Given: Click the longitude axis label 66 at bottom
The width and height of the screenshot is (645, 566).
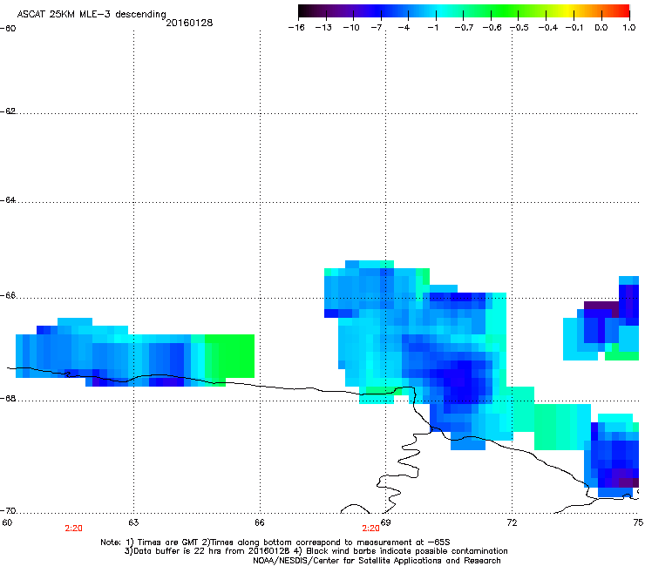Looking at the screenshot, I should [x=260, y=522].
